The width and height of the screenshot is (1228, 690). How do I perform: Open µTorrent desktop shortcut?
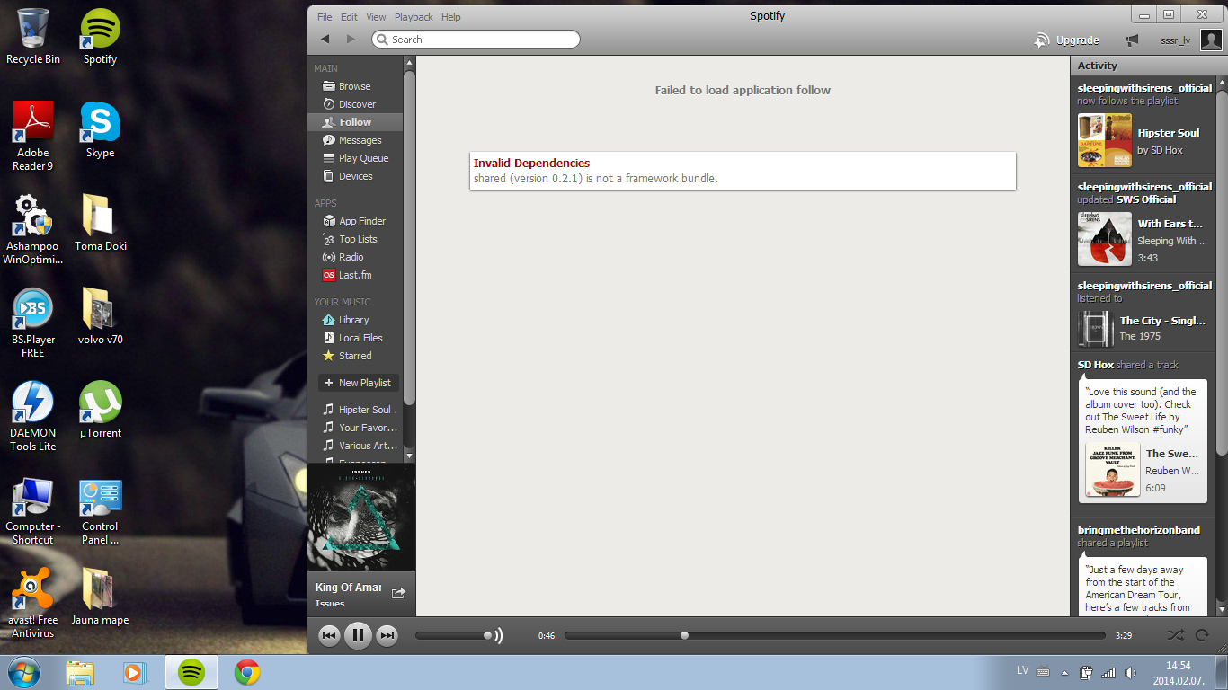pos(100,411)
